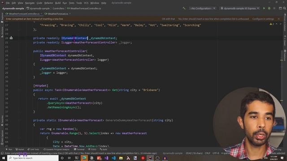
Task: Click the Build solution hammer icon
Action: [x=184, y=8]
